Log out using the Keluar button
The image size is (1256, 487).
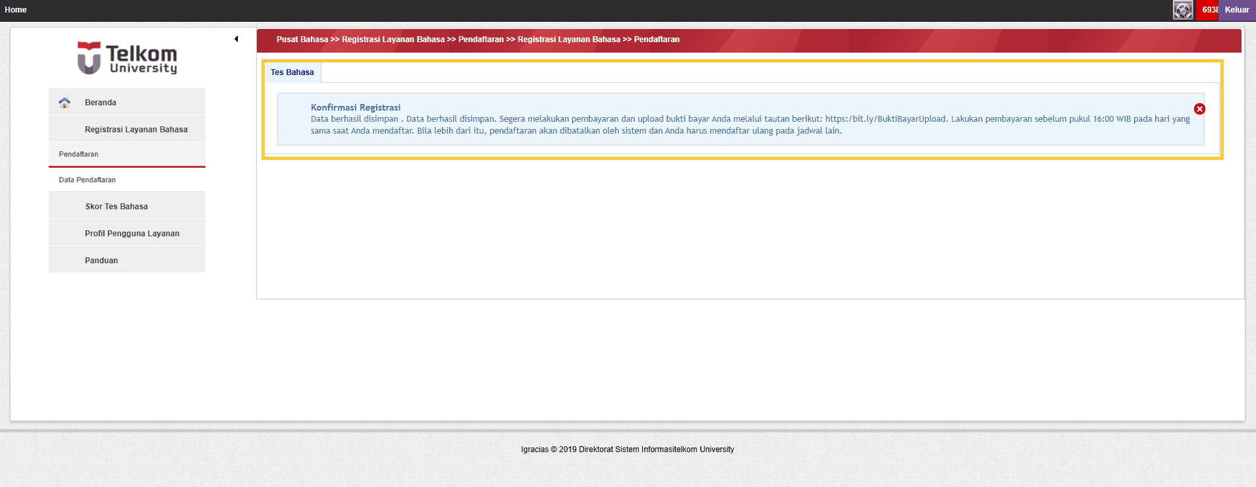click(1236, 10)
